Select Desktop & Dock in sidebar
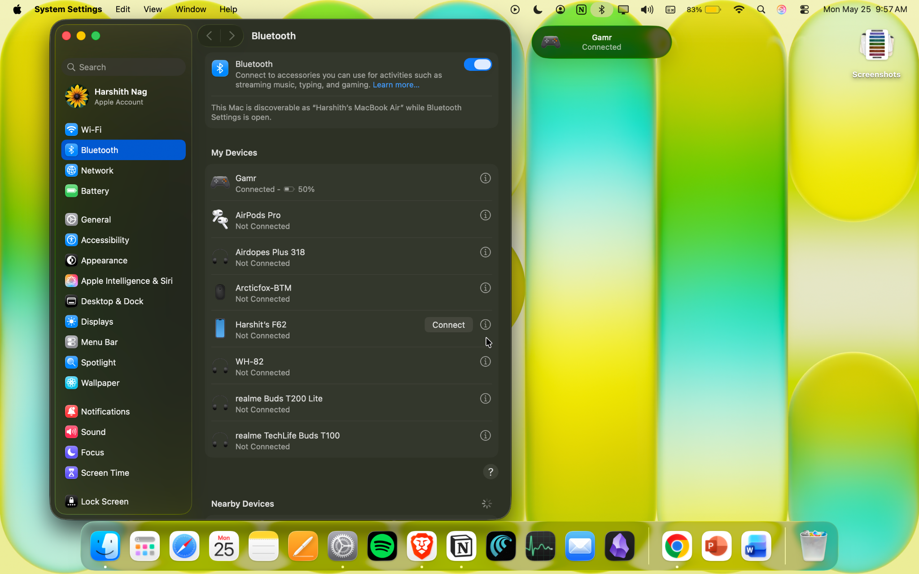The width and height of the screenshot is (919, 574). (124, 301)
